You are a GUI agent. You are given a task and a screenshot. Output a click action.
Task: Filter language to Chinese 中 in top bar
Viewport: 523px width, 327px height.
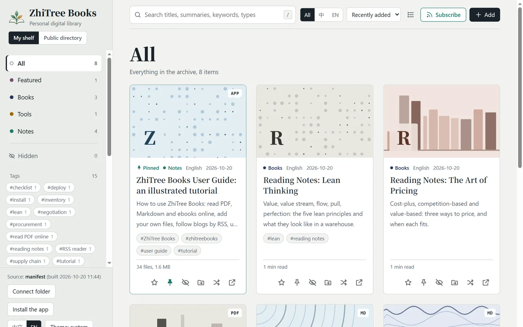click(x=321, y=15)
